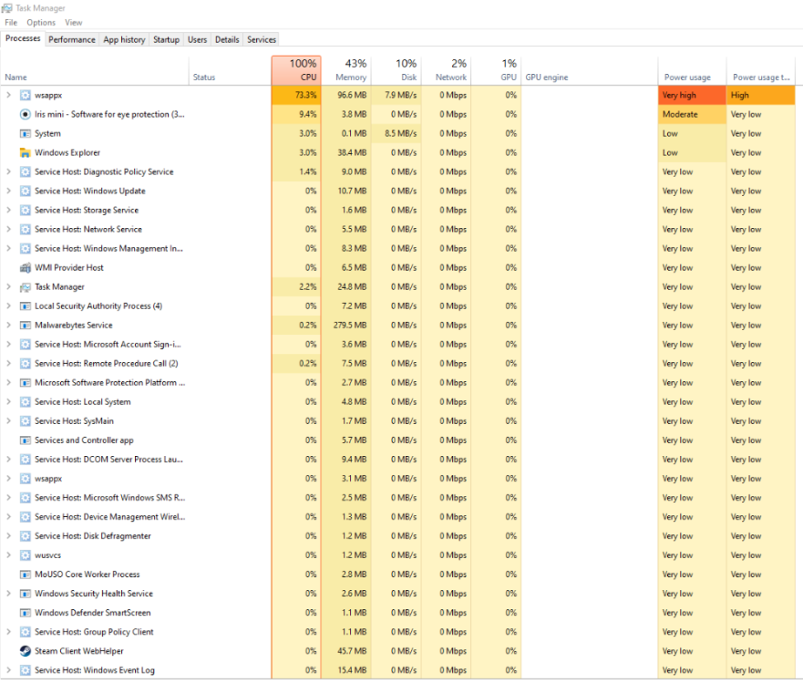The image size is (803, 684).
Task: Expand Service Host: Windows Update group
Action: pyautogui.click(x=8, y=192)
